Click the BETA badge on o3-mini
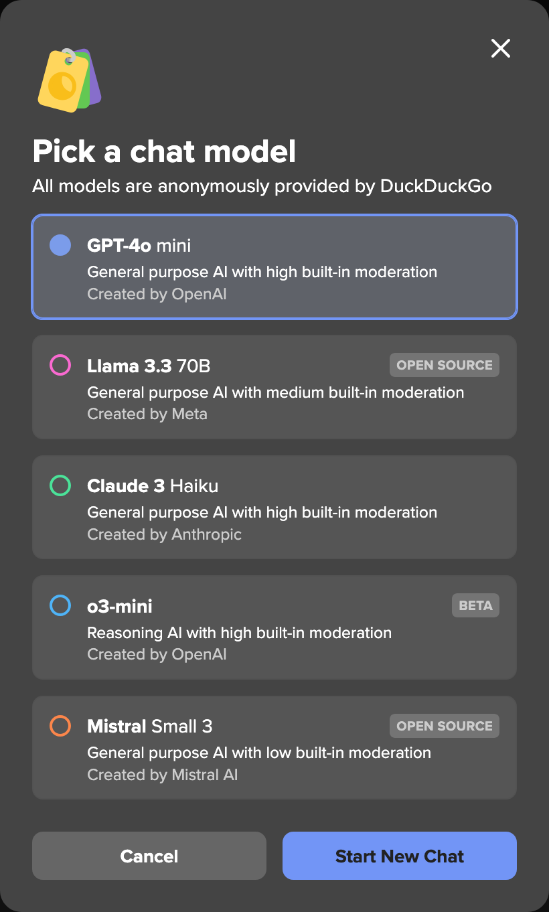This screenshot has width=549, height=912. click(x=475, y=605)
